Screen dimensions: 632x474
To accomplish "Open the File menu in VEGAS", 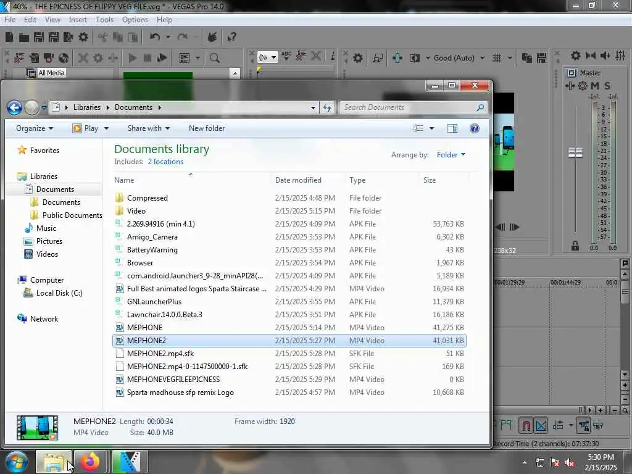I will pyautogui.click(x=10, y=19).
